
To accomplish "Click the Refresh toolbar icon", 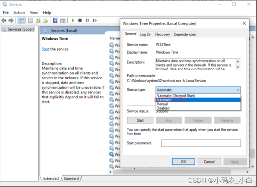I will [38, 21].
